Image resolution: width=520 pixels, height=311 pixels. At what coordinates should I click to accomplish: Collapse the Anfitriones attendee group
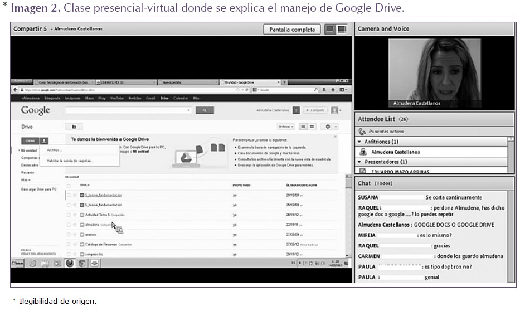point(359,142)
